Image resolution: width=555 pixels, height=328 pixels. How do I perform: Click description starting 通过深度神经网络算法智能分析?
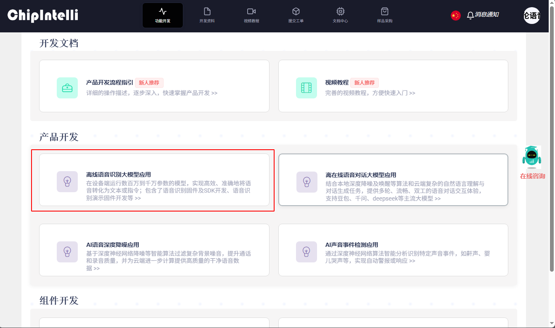point(407,257)
